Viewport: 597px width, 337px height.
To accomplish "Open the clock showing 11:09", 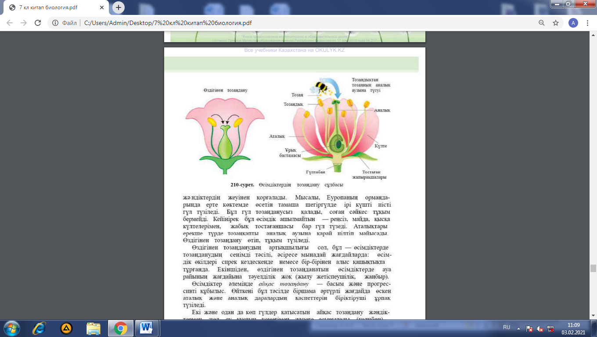I will [573, 328].
